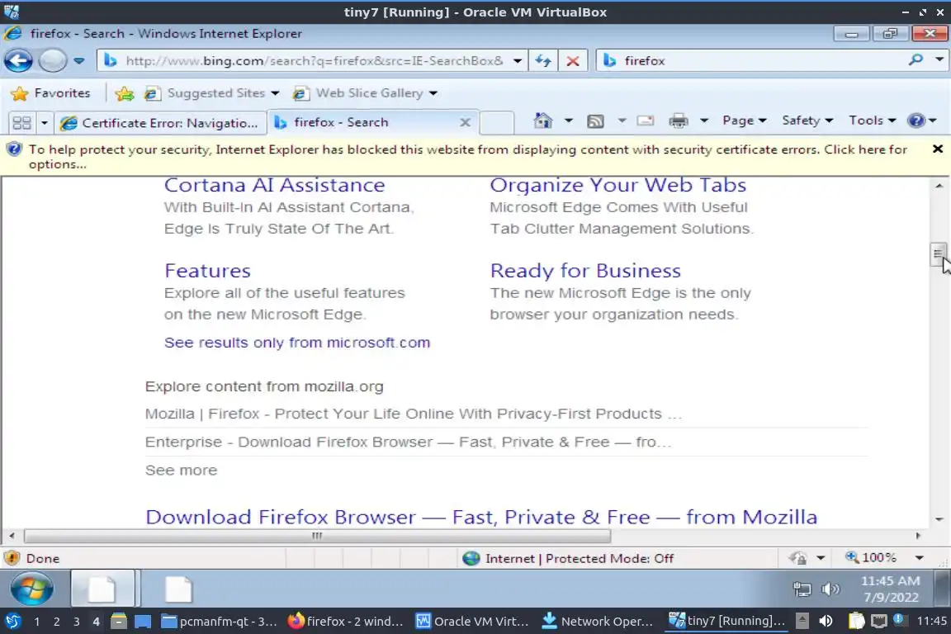Open the Cortana AI Assistance link

coord(274,185)
